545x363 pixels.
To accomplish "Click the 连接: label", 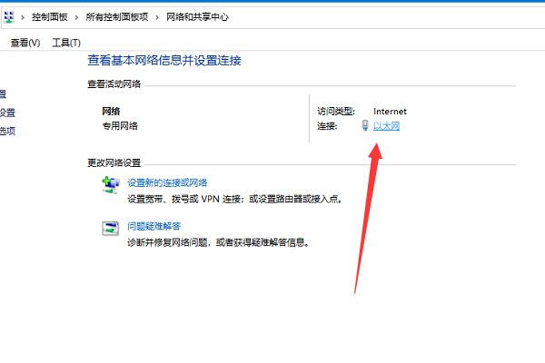I will click(327, 126).
